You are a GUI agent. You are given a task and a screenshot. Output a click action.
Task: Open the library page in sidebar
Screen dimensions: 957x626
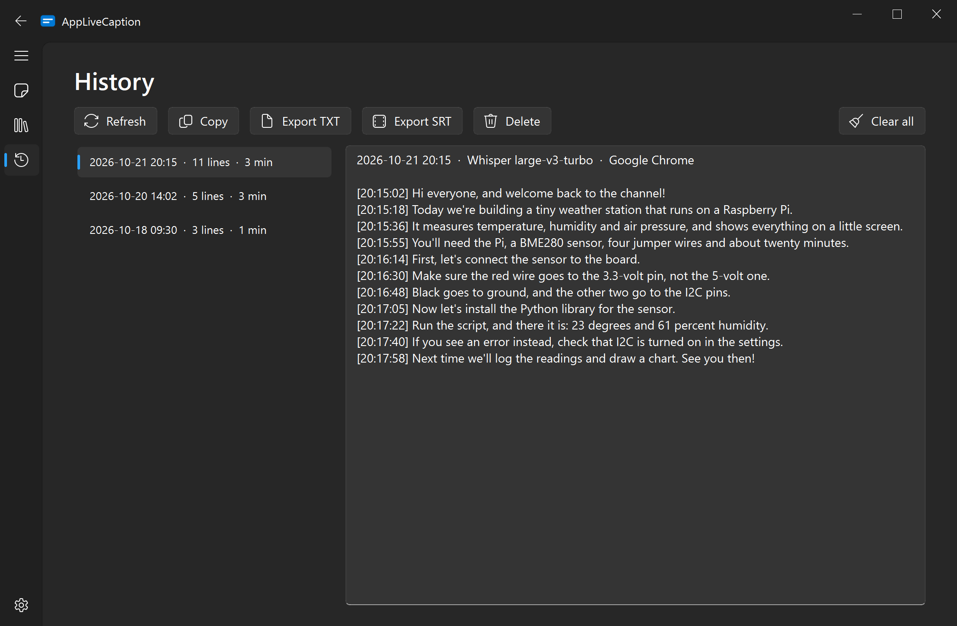point(21,125)
